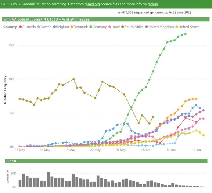Click the 15% y-axis label
Viewport: 212px width, 193px height.
click(x=11, y=45)
